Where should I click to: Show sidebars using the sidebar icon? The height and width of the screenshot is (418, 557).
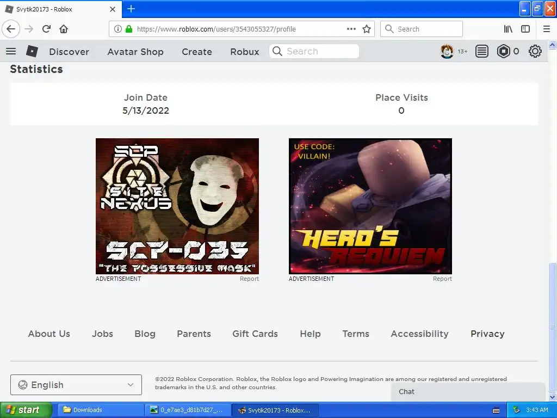point(525,29)
